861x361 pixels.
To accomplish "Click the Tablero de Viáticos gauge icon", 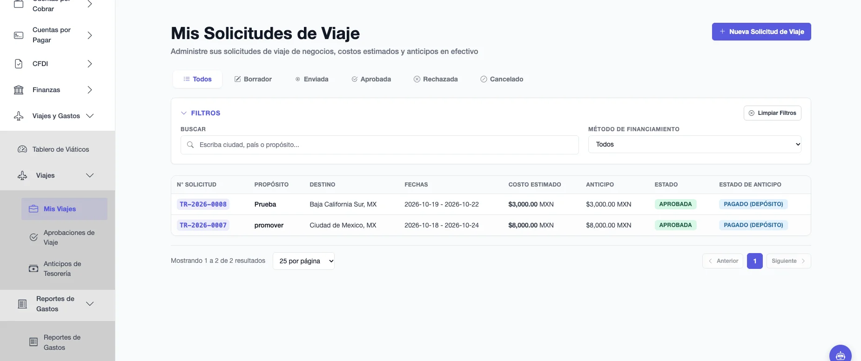I will point(22,149).
